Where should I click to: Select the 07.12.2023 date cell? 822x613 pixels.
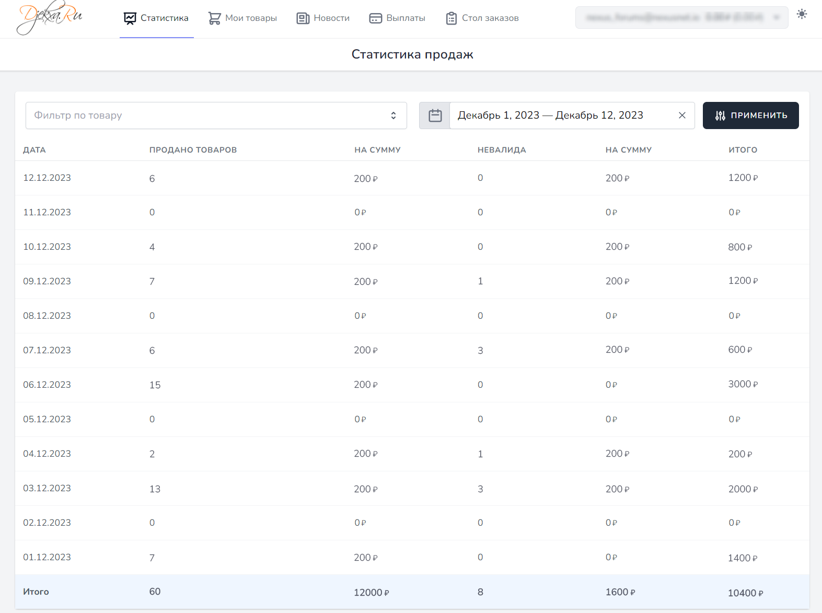pyautogui.click(x=47, y=351)
